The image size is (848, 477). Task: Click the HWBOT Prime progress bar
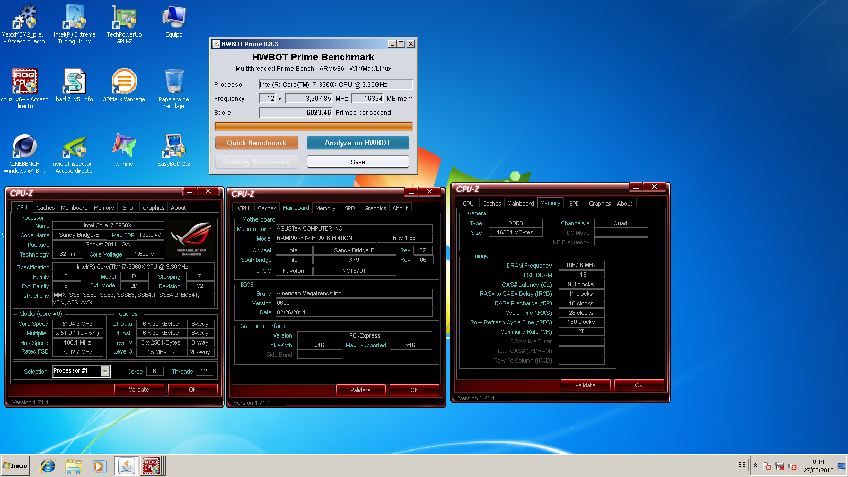(x=313, y=126)
